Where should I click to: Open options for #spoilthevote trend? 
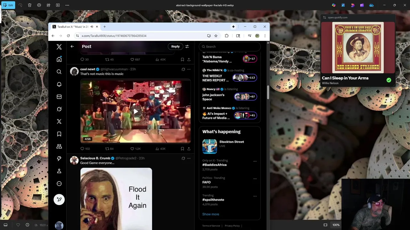tap(255, 196)
